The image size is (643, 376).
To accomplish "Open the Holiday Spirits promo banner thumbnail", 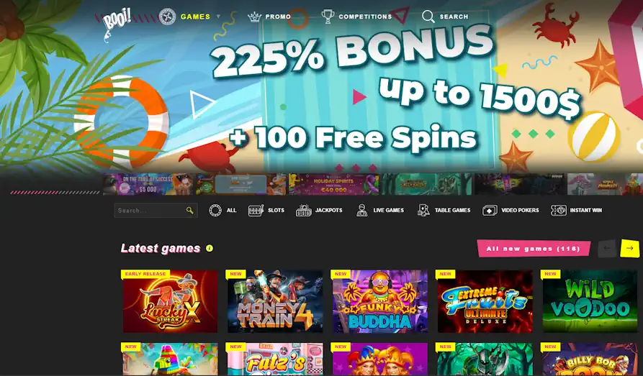I will (334, 184).
